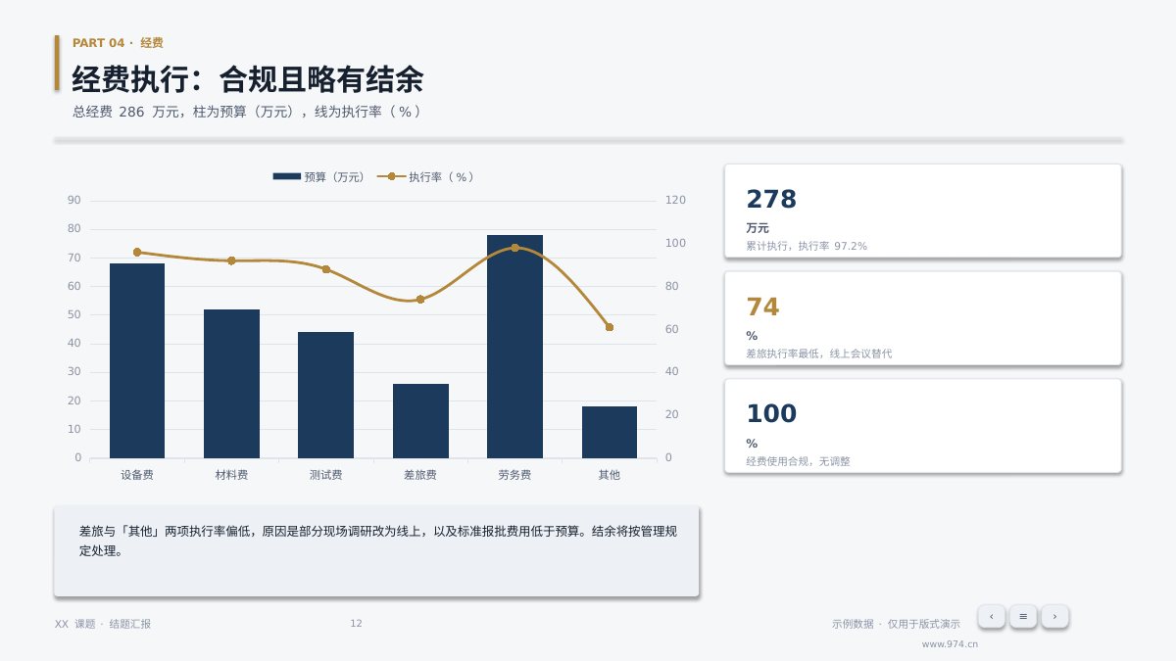1176x661 pixels.
Task: Click axis label 劳务费
Action: click(x=514, y=475)
